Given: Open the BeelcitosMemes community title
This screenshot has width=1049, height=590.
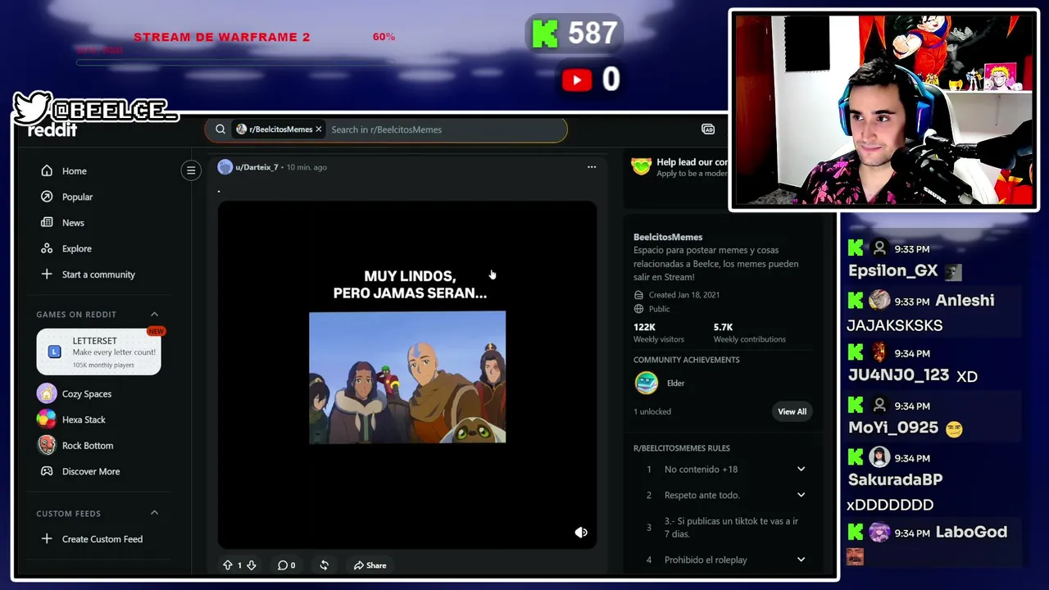Looking at the screenshot, I should pyautogui.click(x=668, y=237).
